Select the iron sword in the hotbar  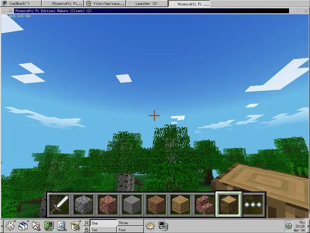point(59,204)
